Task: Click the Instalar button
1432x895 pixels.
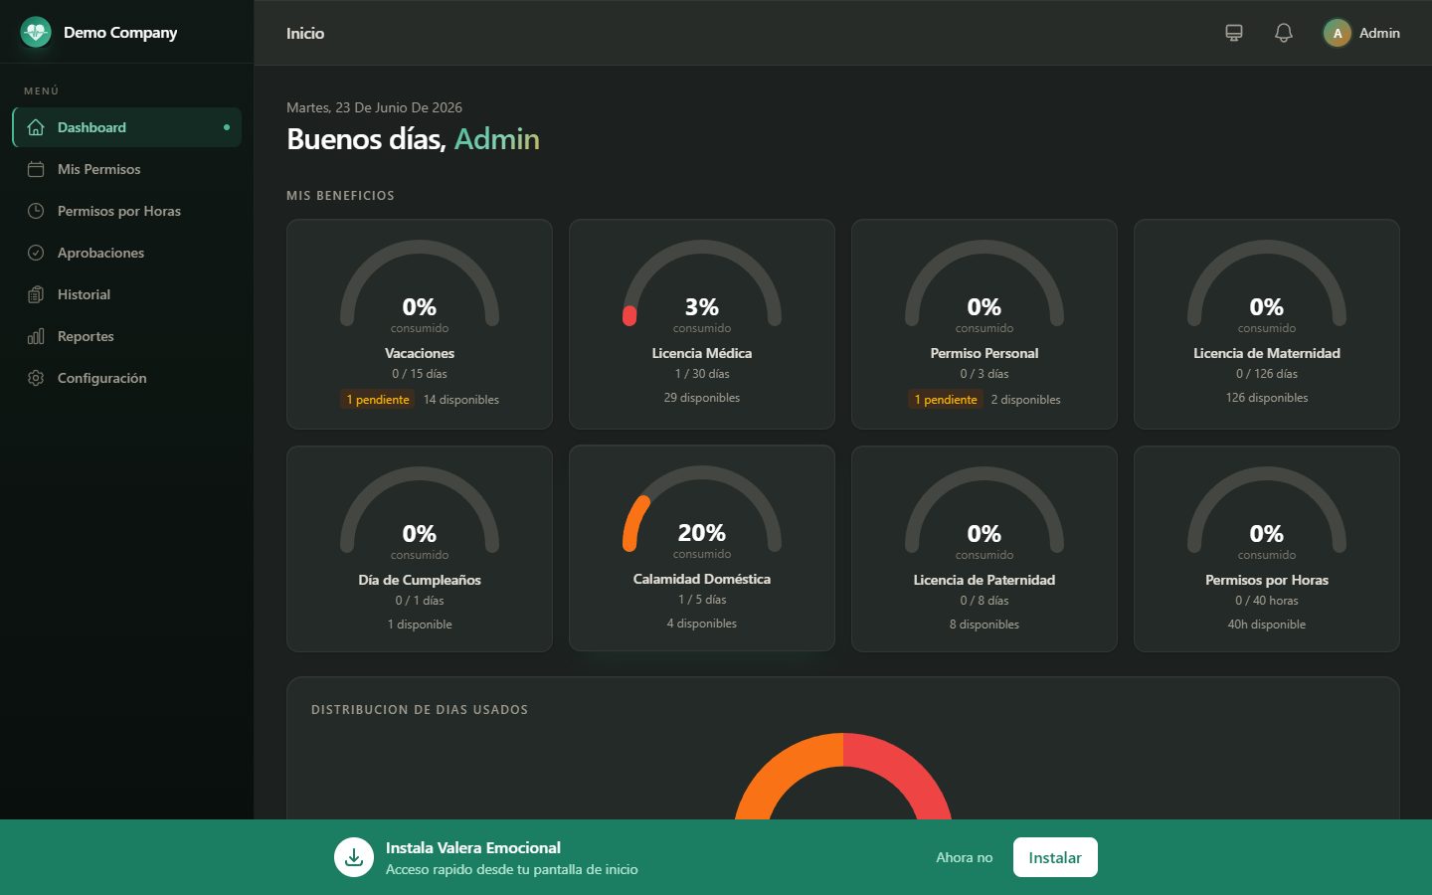Action: coord(1055,857)
